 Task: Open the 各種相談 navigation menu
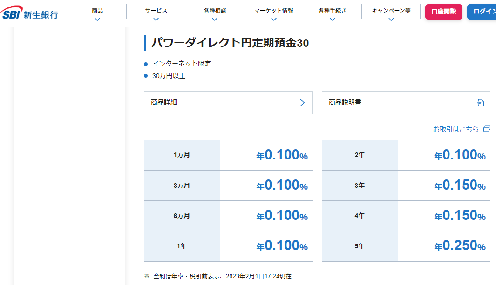coord(215,11)
